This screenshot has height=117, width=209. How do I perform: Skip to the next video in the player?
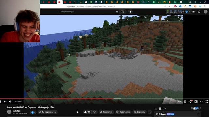(x=5, y=101)
